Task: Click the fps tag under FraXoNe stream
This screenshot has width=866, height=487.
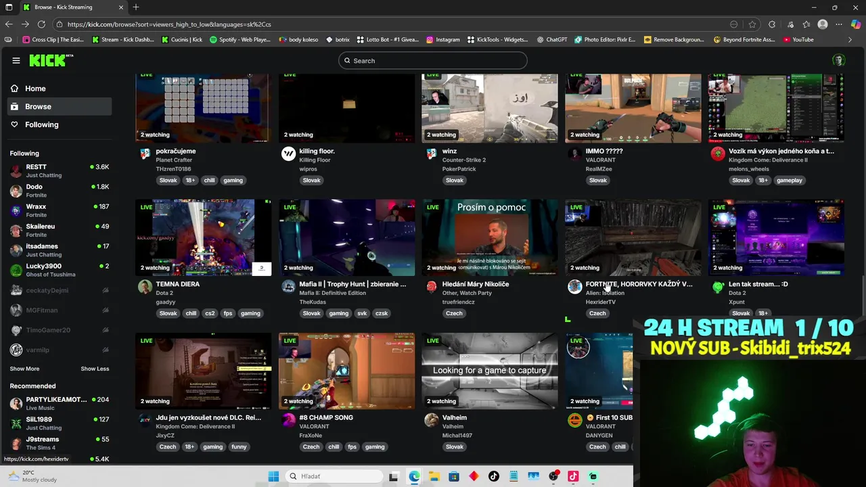Action: pyautogui.click(x=352, y=446)
